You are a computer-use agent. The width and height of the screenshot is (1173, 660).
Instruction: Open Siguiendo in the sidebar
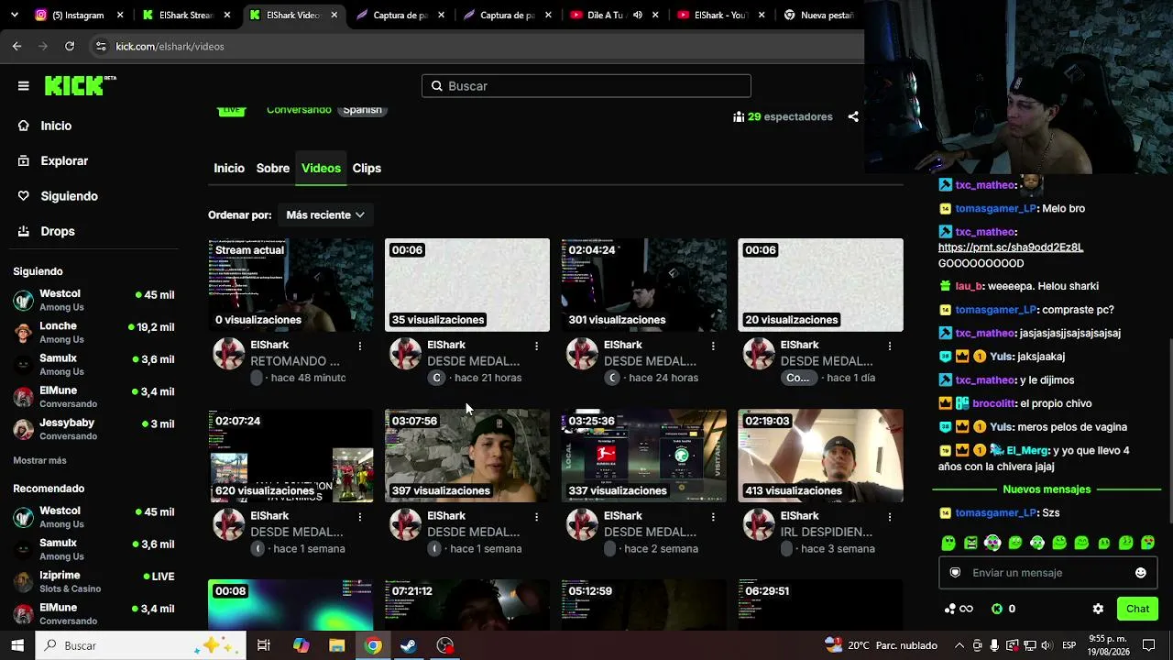pos(69,196)
